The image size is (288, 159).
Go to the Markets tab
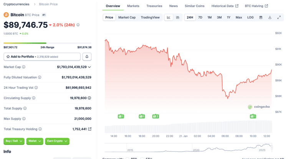click(x=133, y=6)
